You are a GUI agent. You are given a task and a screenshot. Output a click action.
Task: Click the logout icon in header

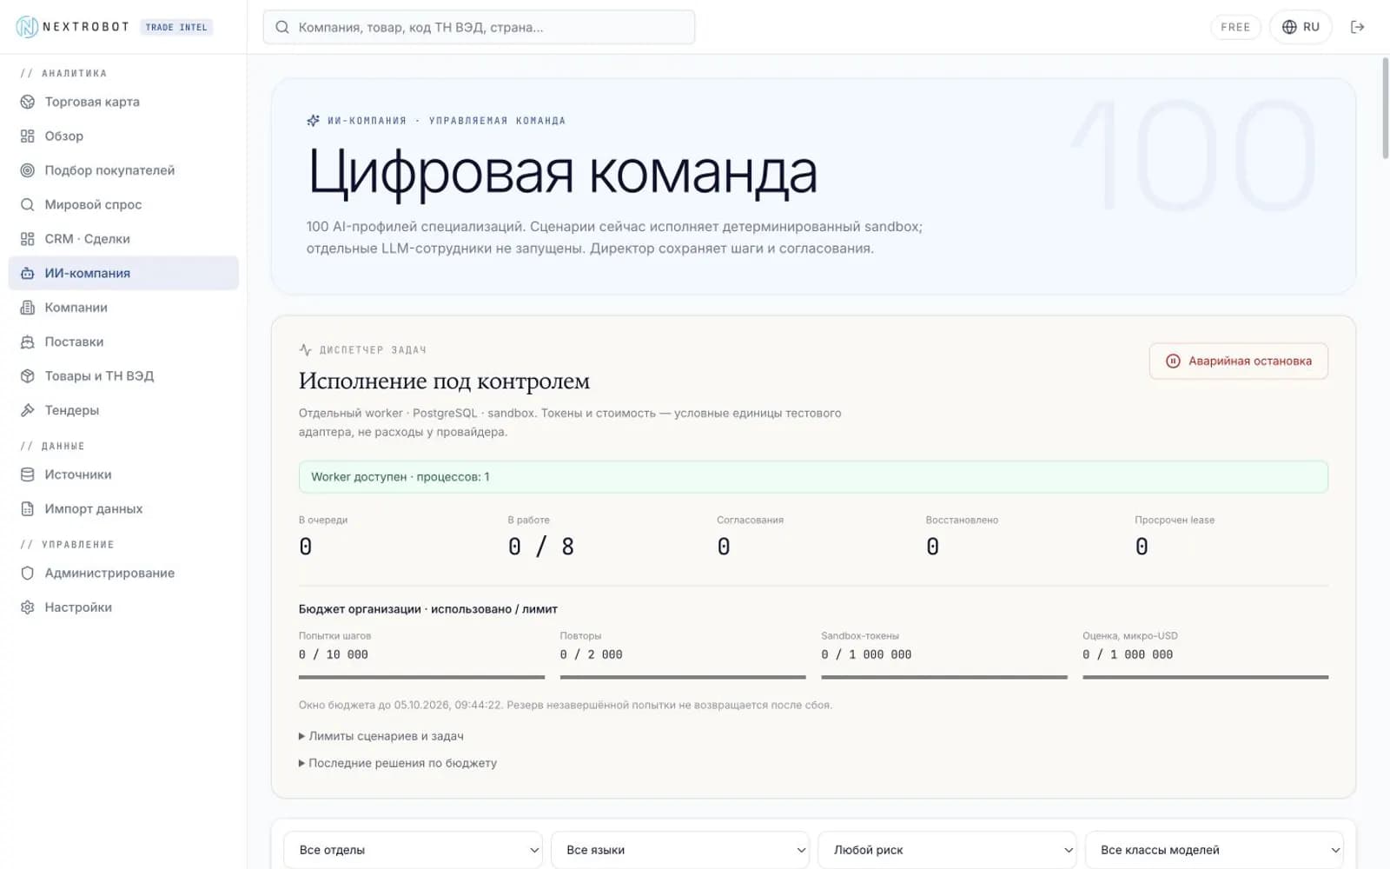coord(1357,27)
